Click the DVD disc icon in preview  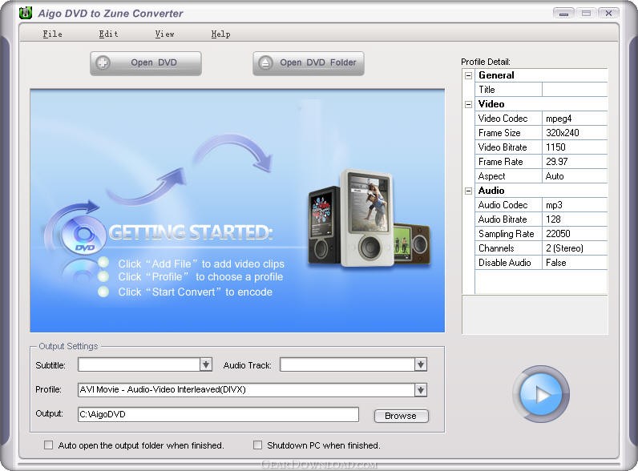pos(83,235)
